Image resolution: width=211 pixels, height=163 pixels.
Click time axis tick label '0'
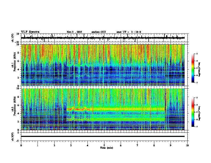click(x=21, y=145)
